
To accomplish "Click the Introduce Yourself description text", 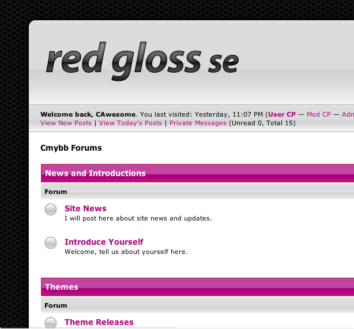I will [x=126, y=252].
